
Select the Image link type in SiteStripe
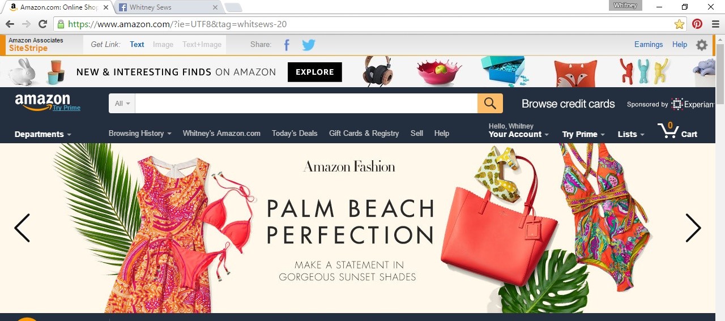point(163,45)
